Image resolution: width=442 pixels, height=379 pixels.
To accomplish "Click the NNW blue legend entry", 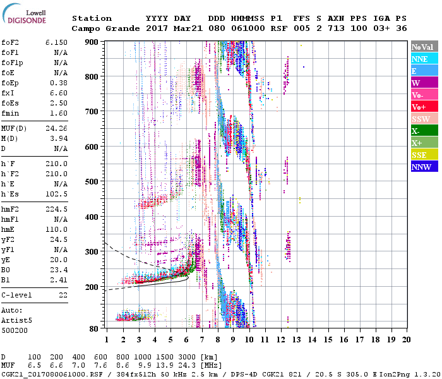I will 423,167.
